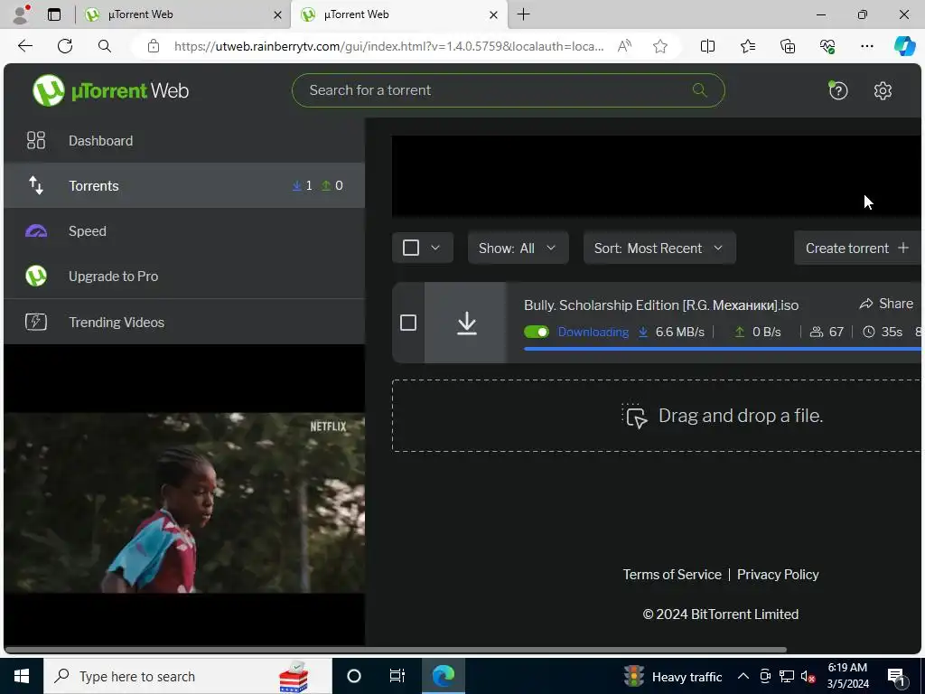Click the browser Refresh icon

point(65,46)
